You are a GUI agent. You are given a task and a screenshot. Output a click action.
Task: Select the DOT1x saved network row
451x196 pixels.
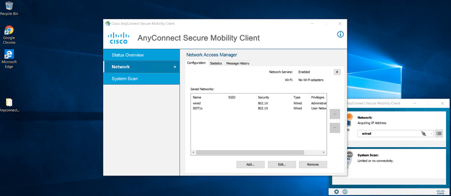click(198, 108)
